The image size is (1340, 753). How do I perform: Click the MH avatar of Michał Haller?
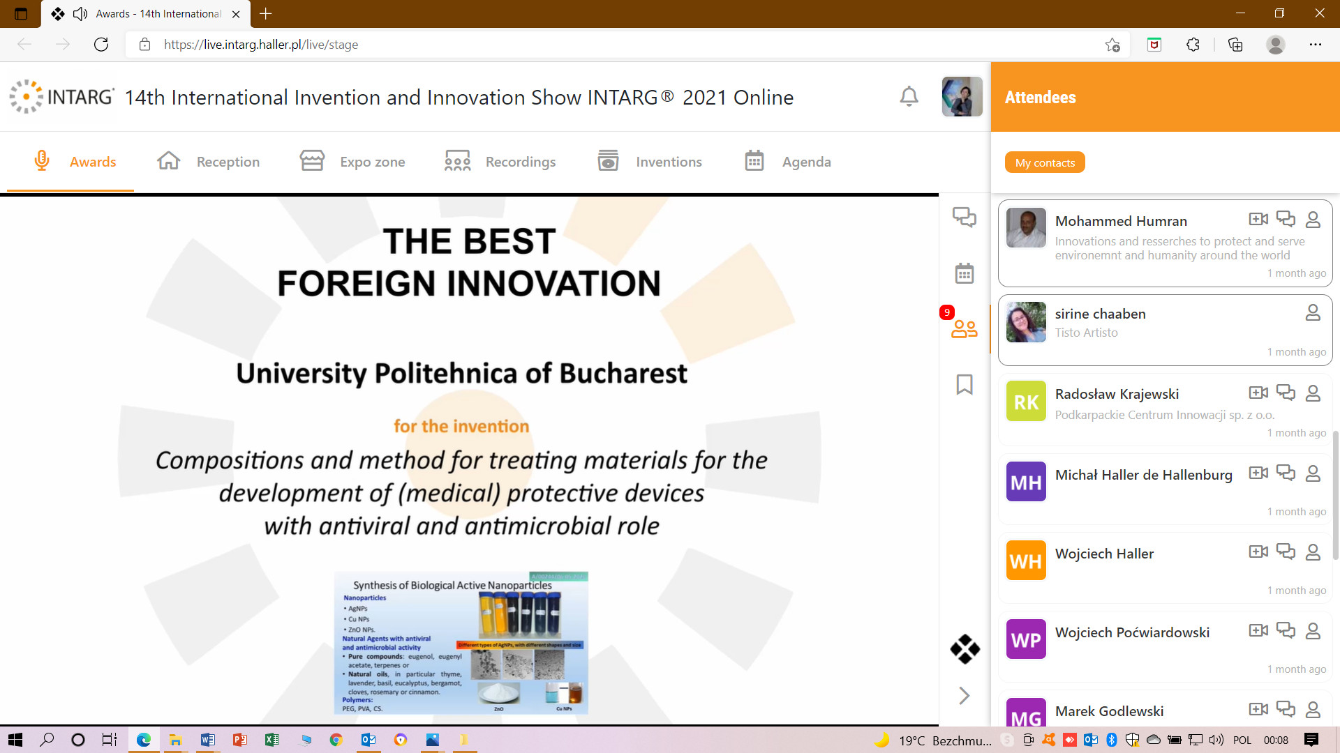[x=1026, y=481]
